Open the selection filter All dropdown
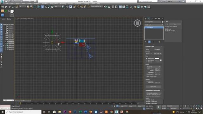Screen dimensions: 203x114 (23, 6)
